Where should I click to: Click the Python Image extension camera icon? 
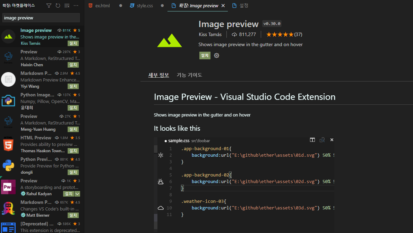click(8, 101)
